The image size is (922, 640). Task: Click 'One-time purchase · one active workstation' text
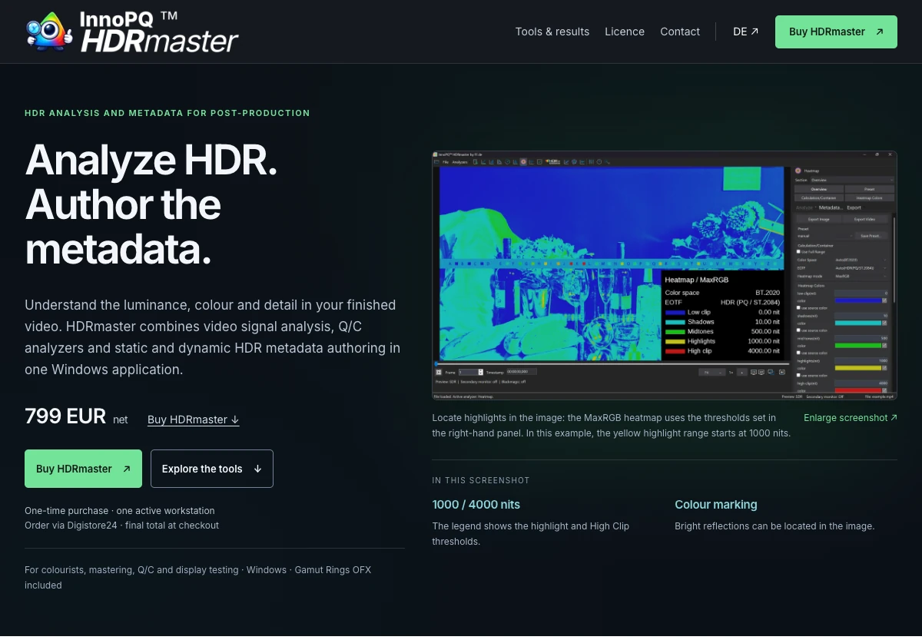120,511
